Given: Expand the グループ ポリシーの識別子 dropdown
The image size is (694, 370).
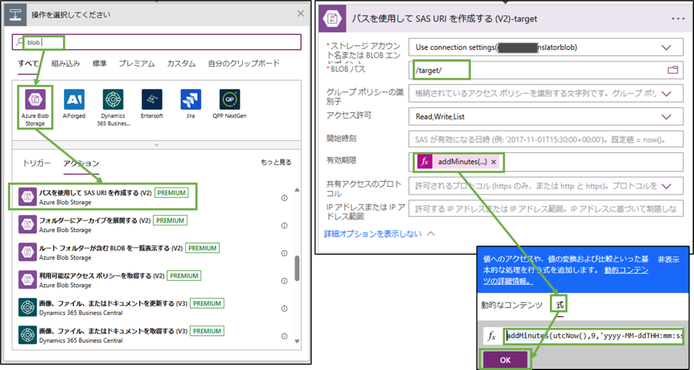Looking at the screenshot, I should [667, 93].
